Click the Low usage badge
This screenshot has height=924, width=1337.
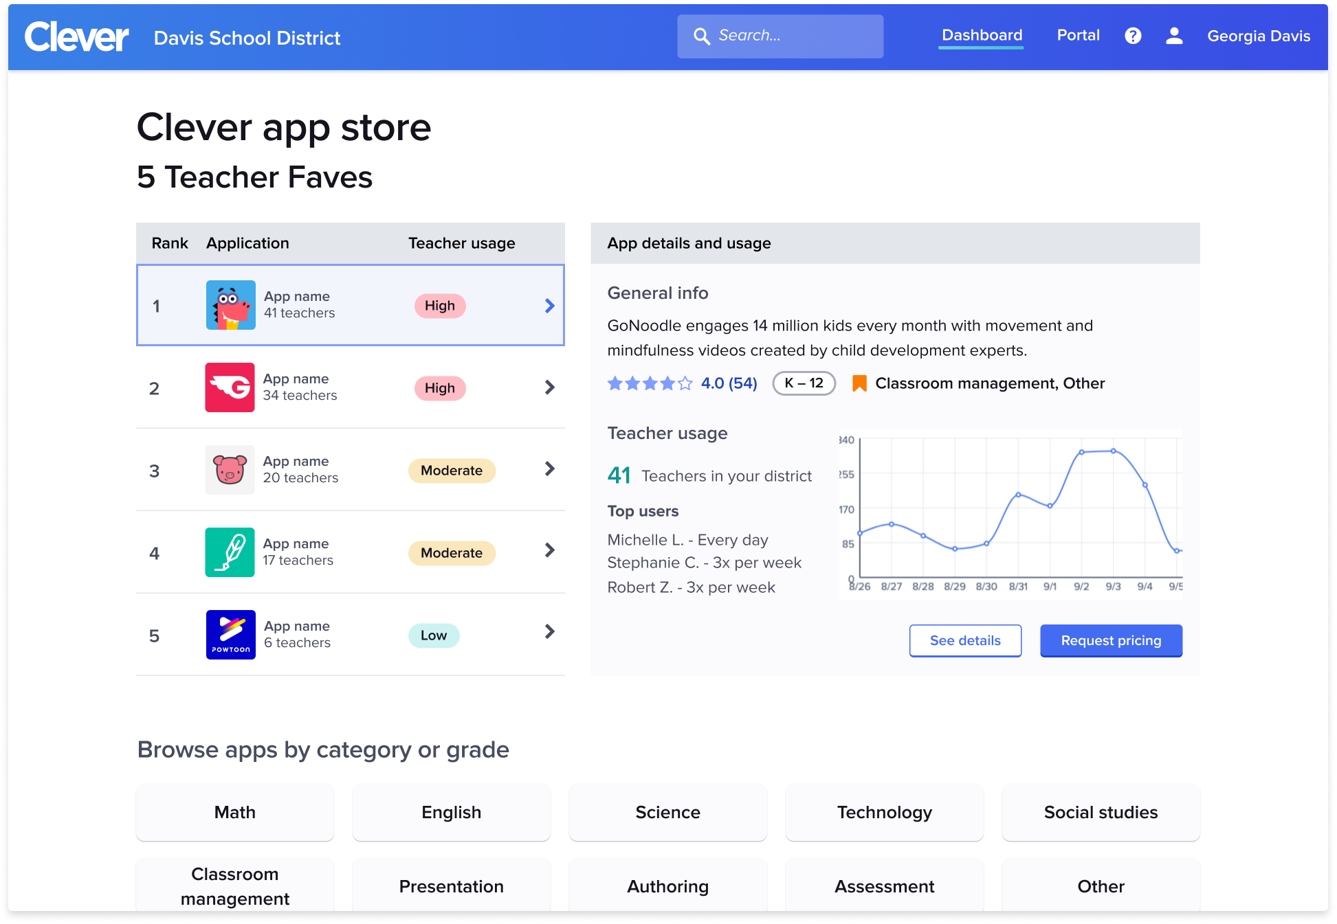pos(434,635)
